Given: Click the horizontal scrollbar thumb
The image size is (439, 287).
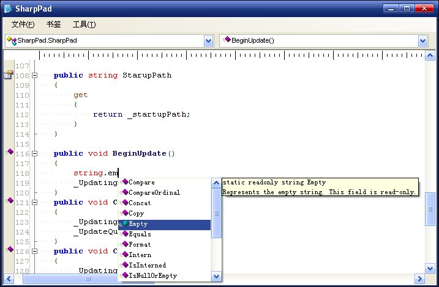Looking at the screenshot, I should coord(88,278).
